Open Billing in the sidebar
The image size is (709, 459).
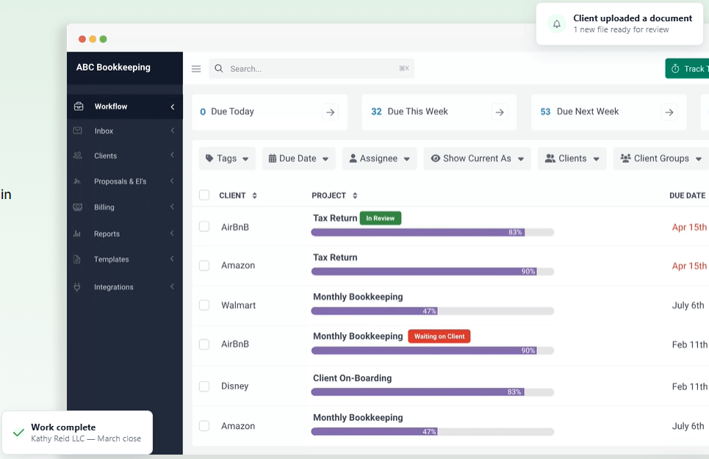125,207
